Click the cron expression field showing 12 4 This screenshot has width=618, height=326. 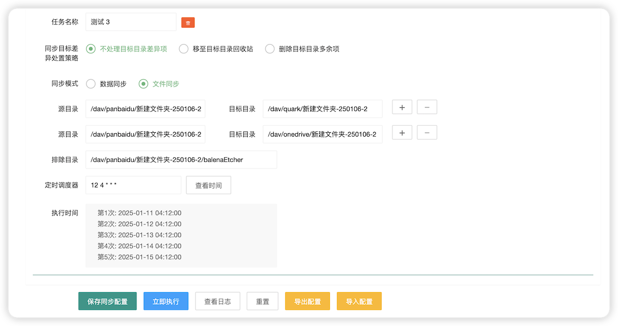click(x=133, y=185)
